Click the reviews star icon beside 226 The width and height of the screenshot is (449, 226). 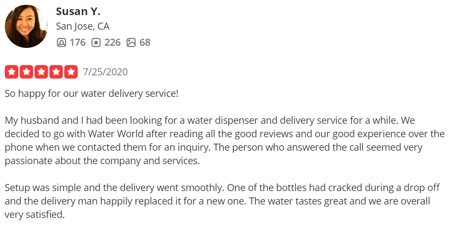(96, 42)
